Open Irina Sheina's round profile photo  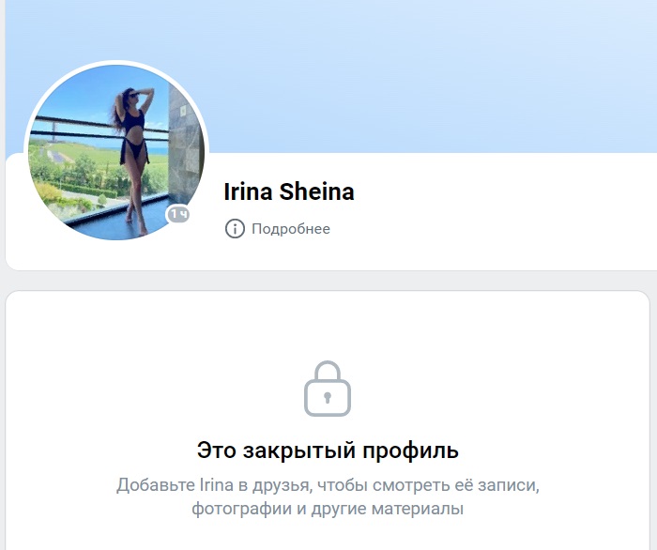click(x=116, y=152)
